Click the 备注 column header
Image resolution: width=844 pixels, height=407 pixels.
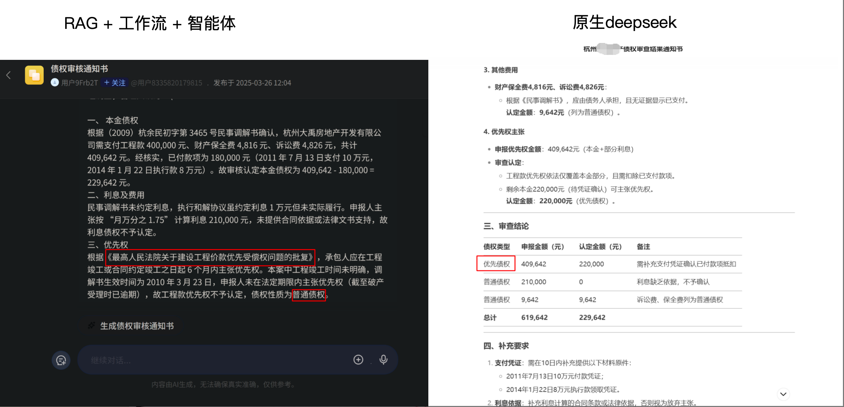[643, 247]
